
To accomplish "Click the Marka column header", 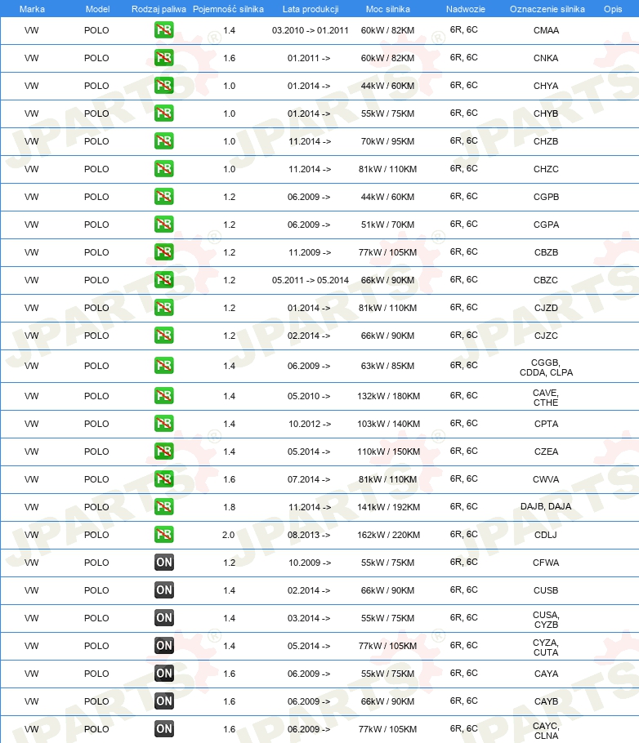I will [x=32, y=9].
